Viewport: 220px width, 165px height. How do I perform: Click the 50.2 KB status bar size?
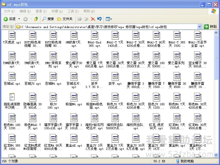coord(159,161)
